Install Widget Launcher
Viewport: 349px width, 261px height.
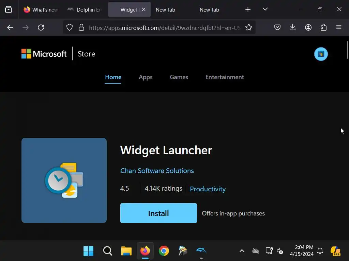pyautogui.click(x=158, y=213)
